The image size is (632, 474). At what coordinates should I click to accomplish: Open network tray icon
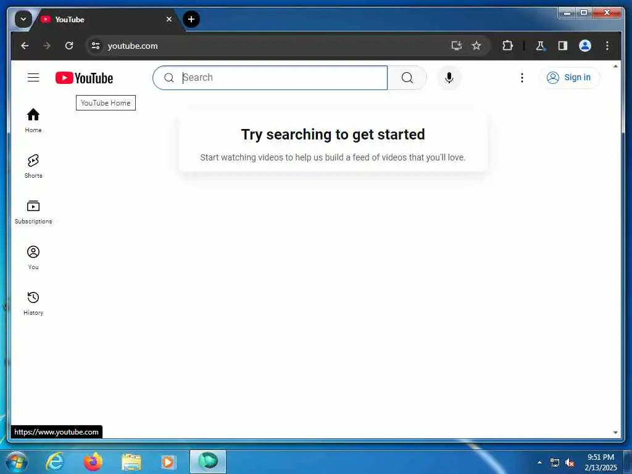point(555,462)
